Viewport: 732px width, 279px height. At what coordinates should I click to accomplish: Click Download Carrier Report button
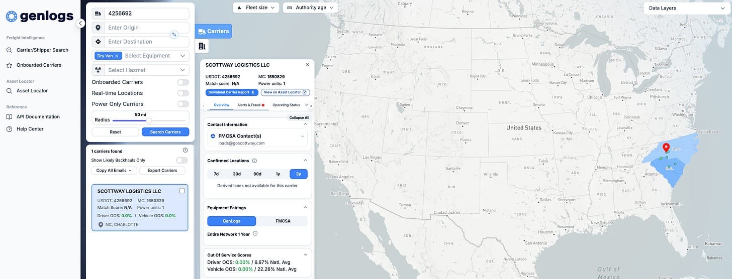coord(232,92)
